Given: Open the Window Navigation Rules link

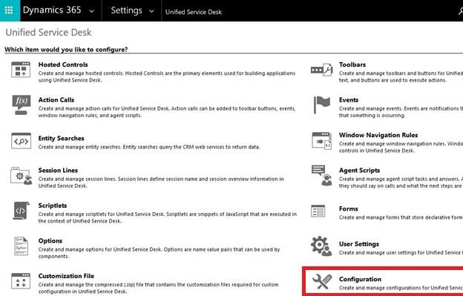Looking at the screenshot, I should (x=378, y=135).
